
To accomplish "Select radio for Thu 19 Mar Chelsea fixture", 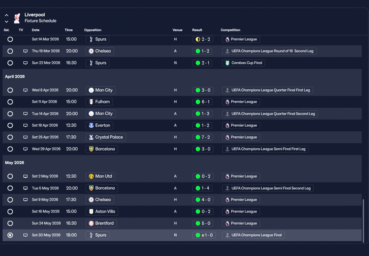I will [10, 51].
